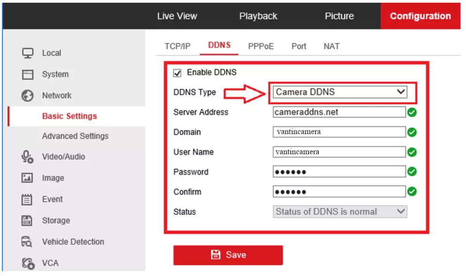The image size is (466, 276).
Task: Open Local settings label
Action: click(x=52, y=53)
